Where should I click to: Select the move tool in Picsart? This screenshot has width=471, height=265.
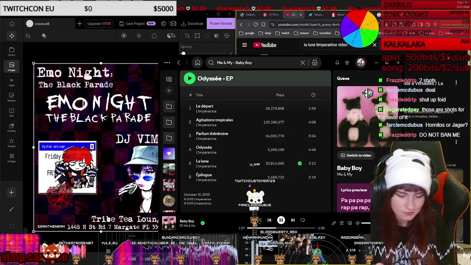pos(12,36)
